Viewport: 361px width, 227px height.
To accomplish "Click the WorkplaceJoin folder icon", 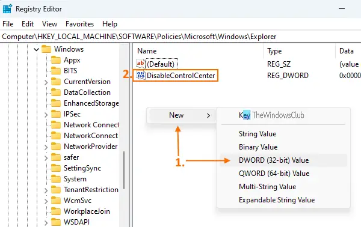I will (x=56, y=211).
